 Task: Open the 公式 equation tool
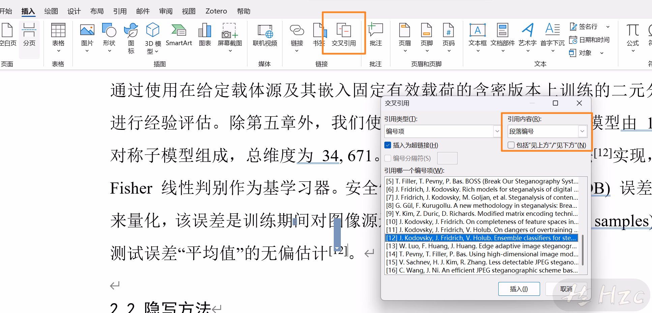click(x=632, y=37)
